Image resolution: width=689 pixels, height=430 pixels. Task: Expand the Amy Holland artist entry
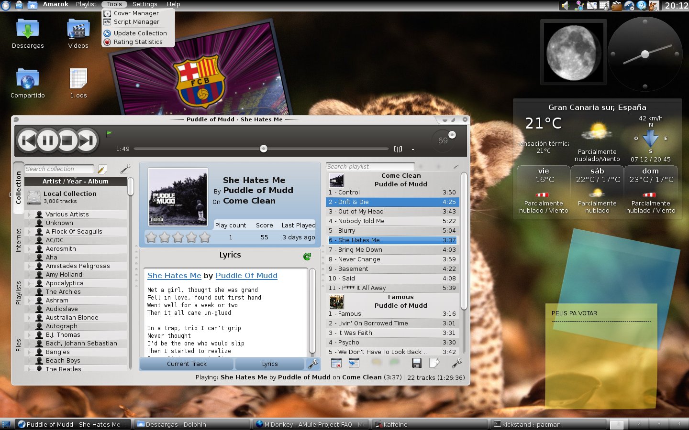click(29, 275)
